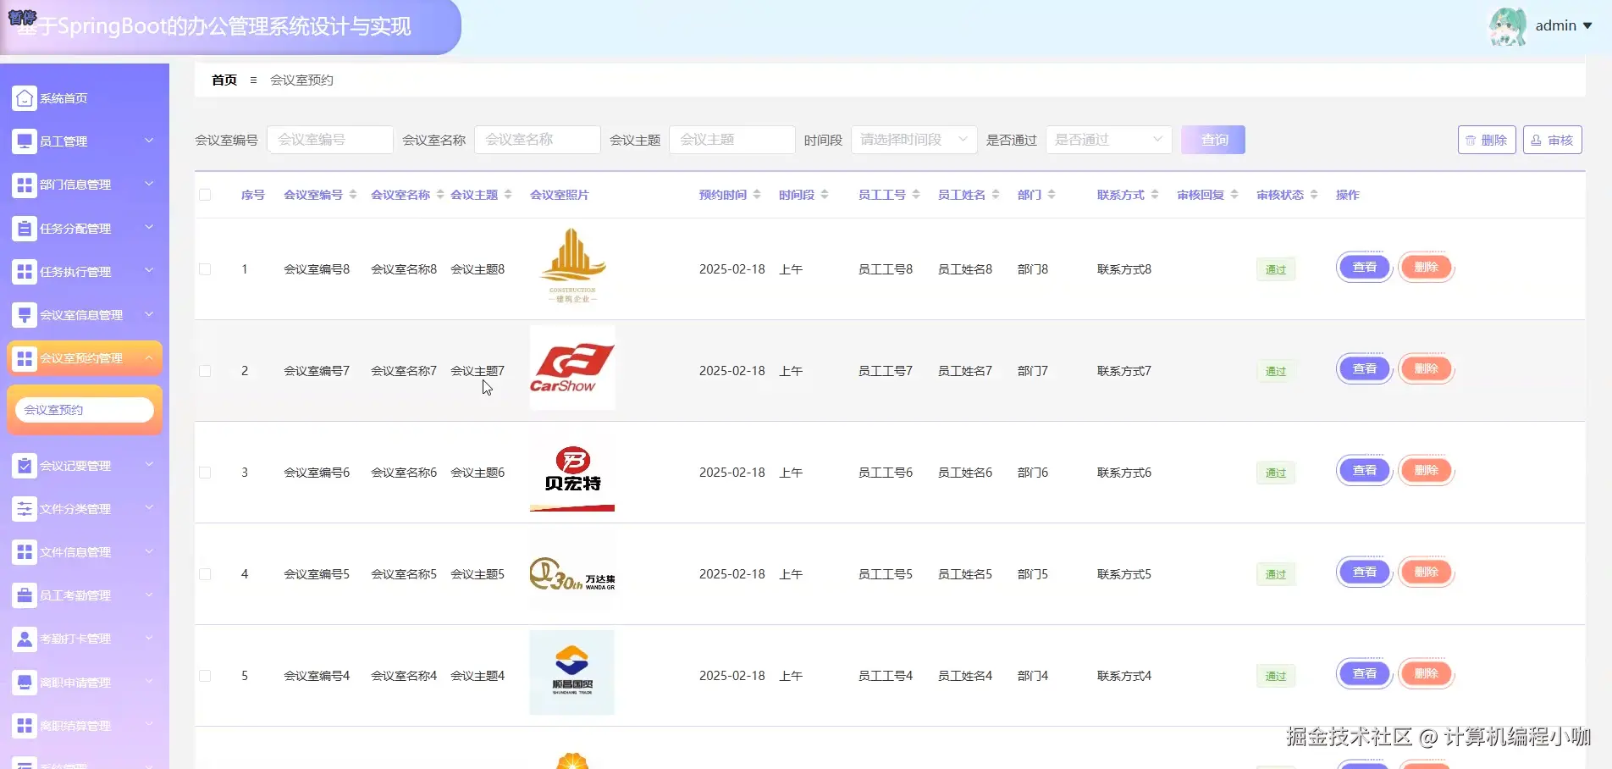Image resolution: width=1612 pixels, height=769 pixels.
Task: Expand the 部门信息管理 menu chevron
Action: pos(149,184)
